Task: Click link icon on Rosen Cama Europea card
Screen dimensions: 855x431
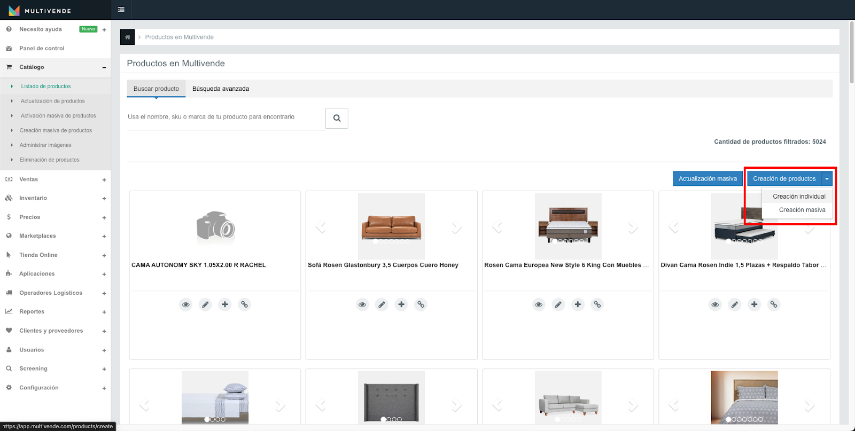Action: [x=597, y=304]
